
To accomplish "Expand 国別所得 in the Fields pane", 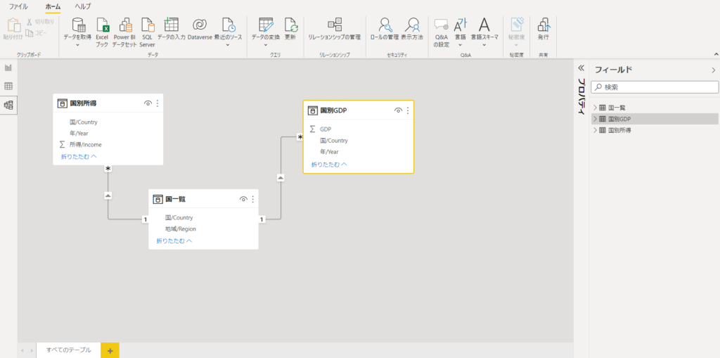I will tap(596, 131).
